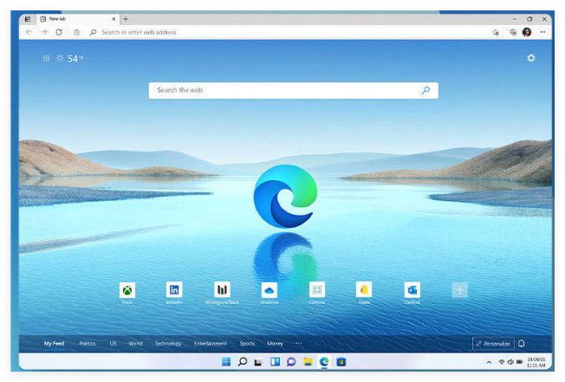
Task: Open taskbar Search
Action: tap(243, 361)
